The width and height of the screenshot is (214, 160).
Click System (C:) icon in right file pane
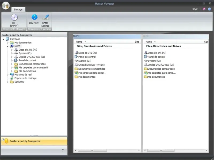[x=146, y=61]
